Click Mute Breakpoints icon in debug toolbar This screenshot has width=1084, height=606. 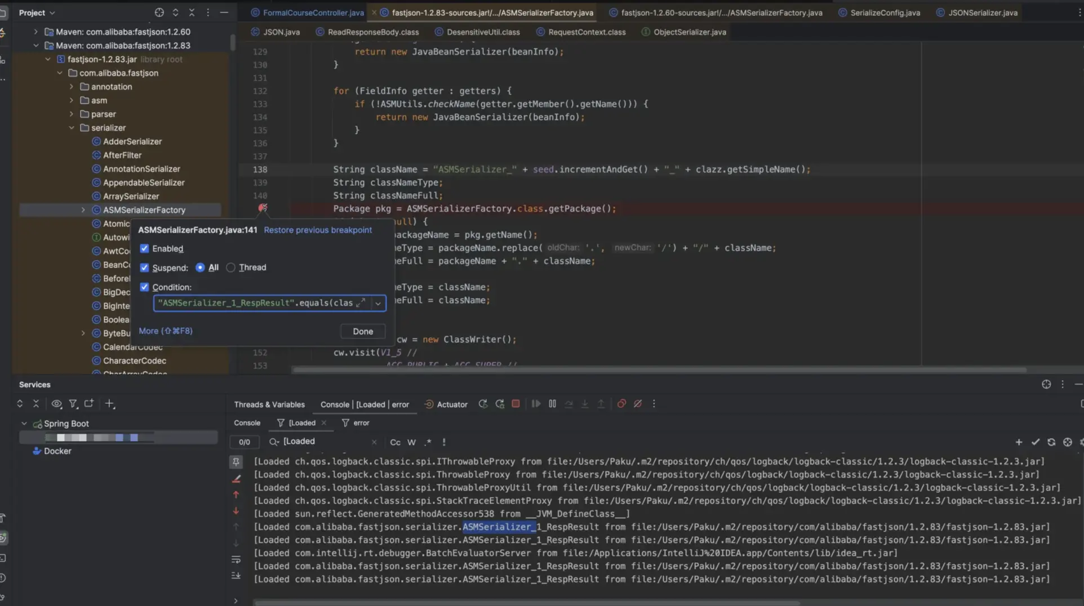point(638,404)
